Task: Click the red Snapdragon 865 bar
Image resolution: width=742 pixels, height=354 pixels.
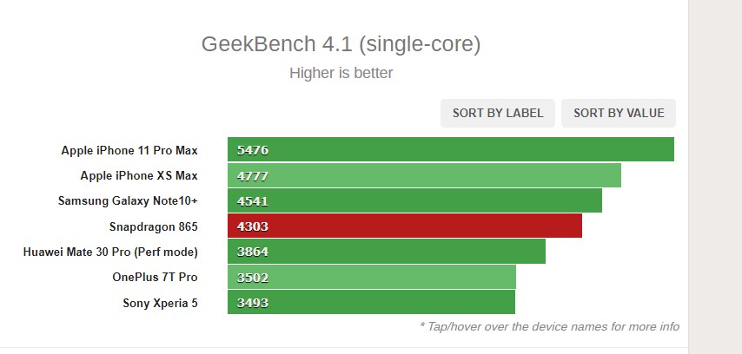Action: pos(405,226)
